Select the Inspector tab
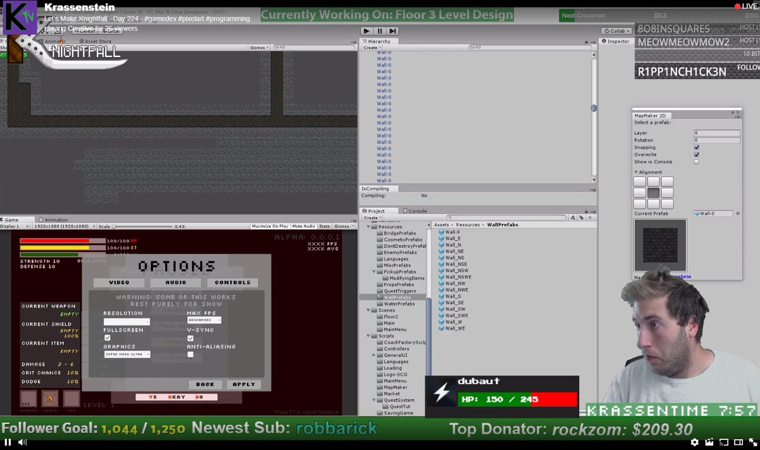This screenshot has width=760, height=450. point(616,41)
